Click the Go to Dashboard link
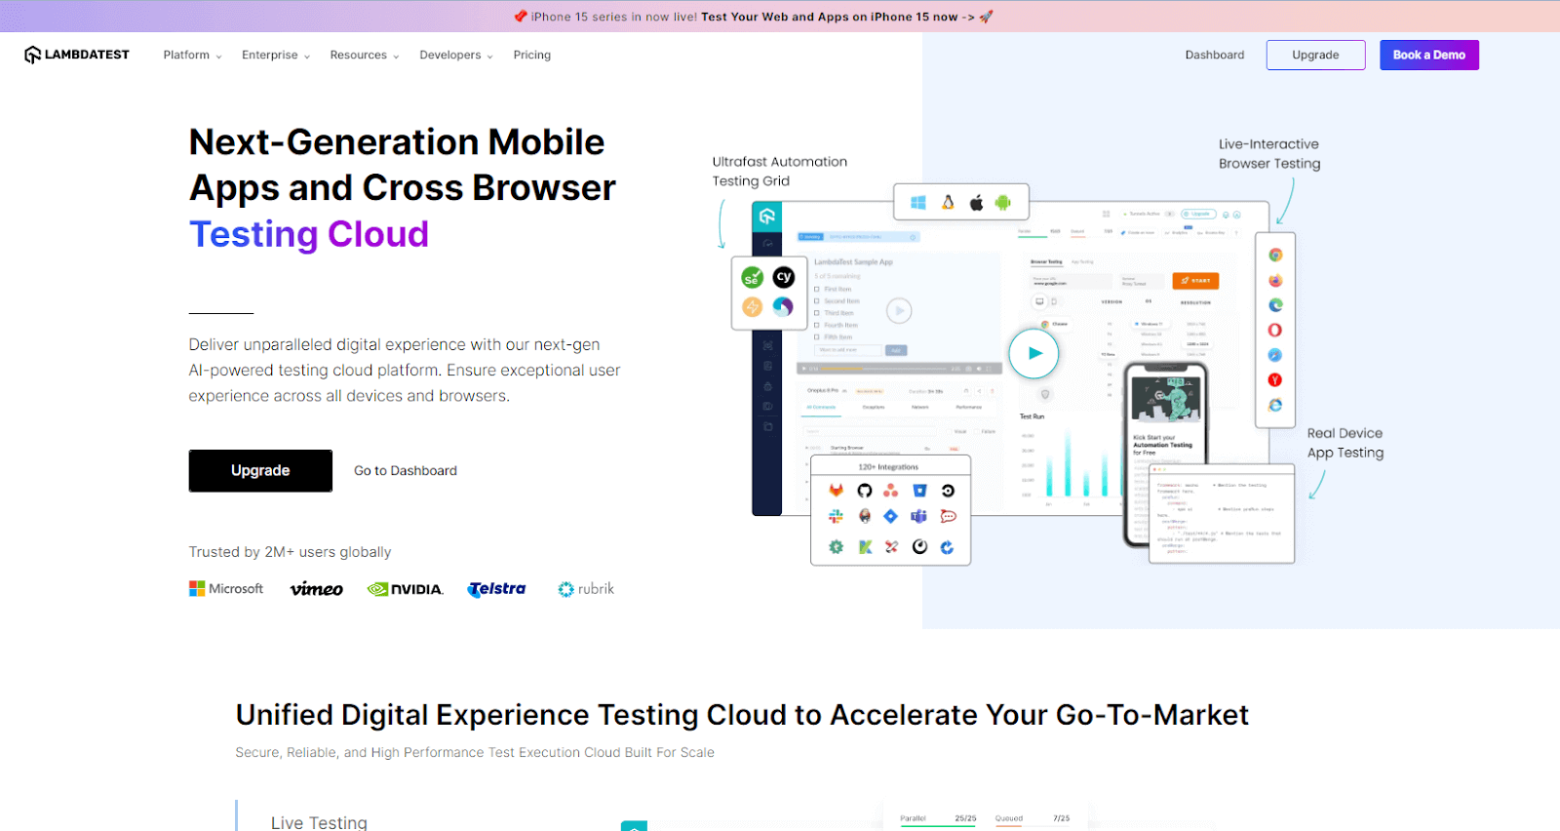This screenshot has height=831, width=1560. coord(405,471)
